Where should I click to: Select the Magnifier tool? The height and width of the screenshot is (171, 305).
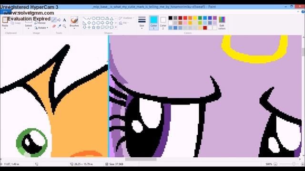tap(64, 26)
